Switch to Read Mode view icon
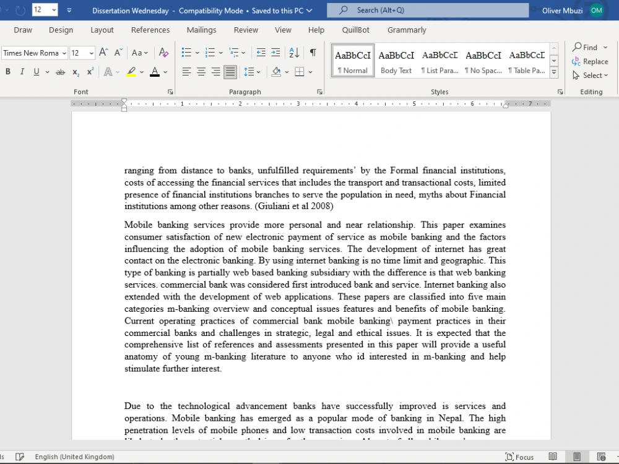Viewport: 619px width, 464px height. tap(553, 457)
